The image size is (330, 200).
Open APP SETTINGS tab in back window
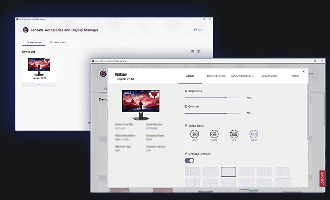pyautogui.click(x=58, y=42)
